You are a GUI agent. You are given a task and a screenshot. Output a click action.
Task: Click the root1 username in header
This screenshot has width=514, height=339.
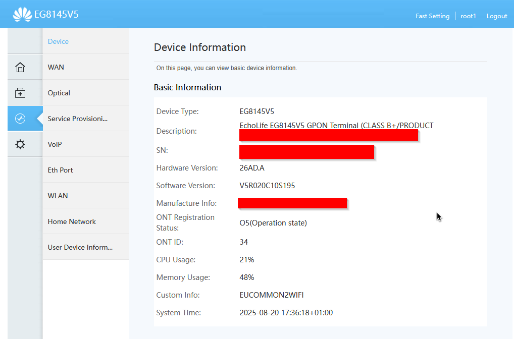click(x=468, y=16)
